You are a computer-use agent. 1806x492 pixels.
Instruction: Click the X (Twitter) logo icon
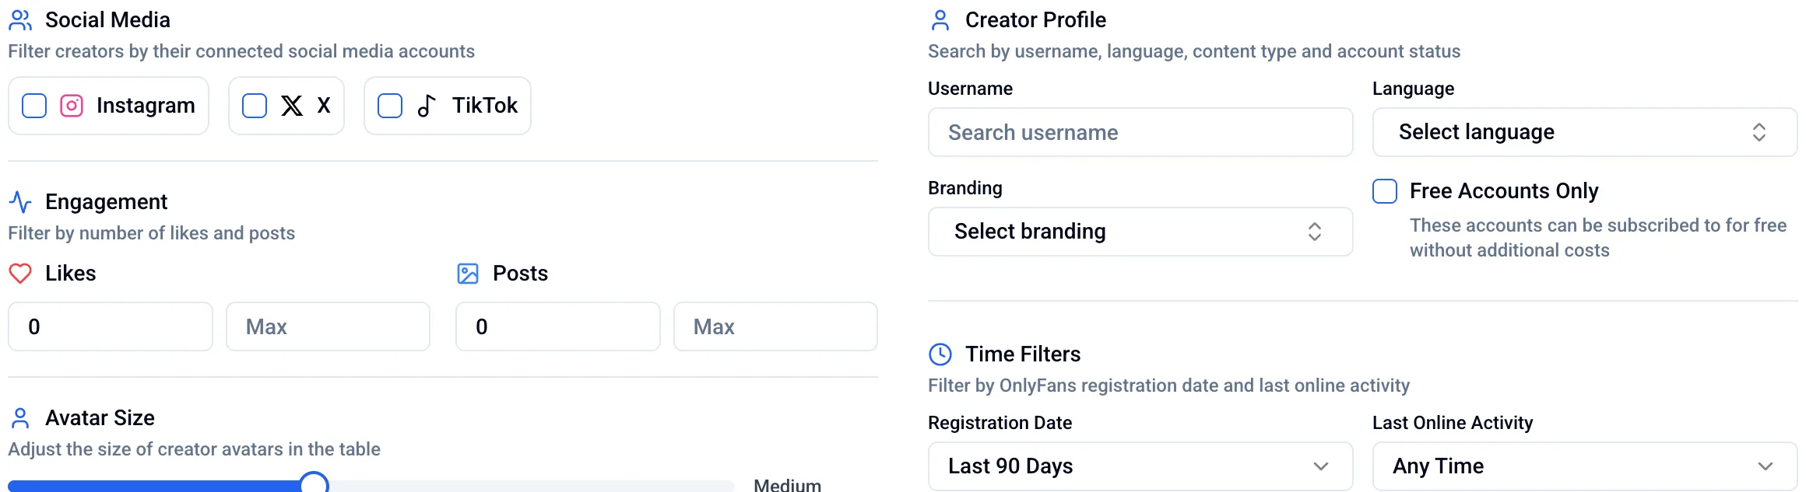(290, 105)
